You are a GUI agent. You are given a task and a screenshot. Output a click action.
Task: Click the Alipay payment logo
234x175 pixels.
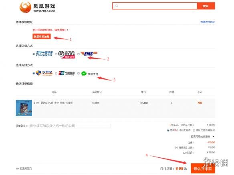44,73
